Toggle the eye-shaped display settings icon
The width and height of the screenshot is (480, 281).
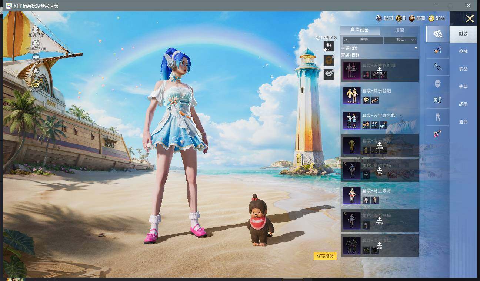[x=36, y=57]
